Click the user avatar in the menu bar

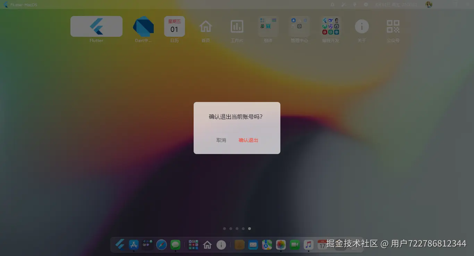[x=429, y=5]
